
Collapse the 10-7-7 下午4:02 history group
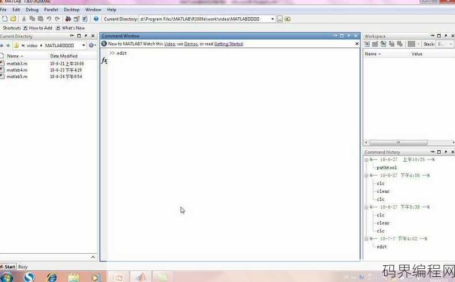click(x=366, y=239)
